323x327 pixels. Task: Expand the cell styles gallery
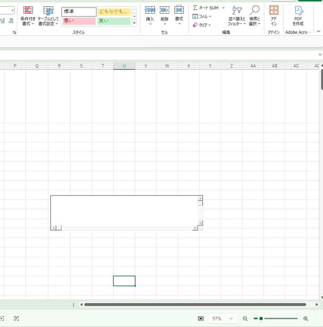pyautogui.click(x=134, y=23)
